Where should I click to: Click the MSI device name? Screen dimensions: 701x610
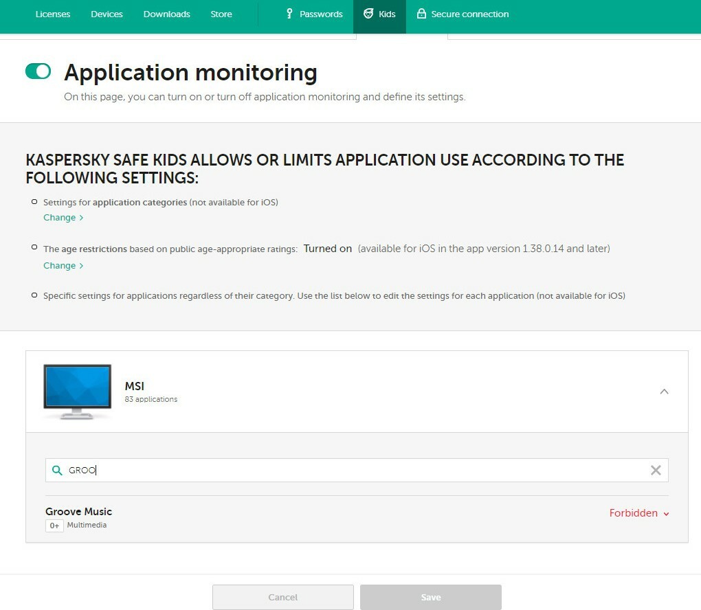point(135,386)
